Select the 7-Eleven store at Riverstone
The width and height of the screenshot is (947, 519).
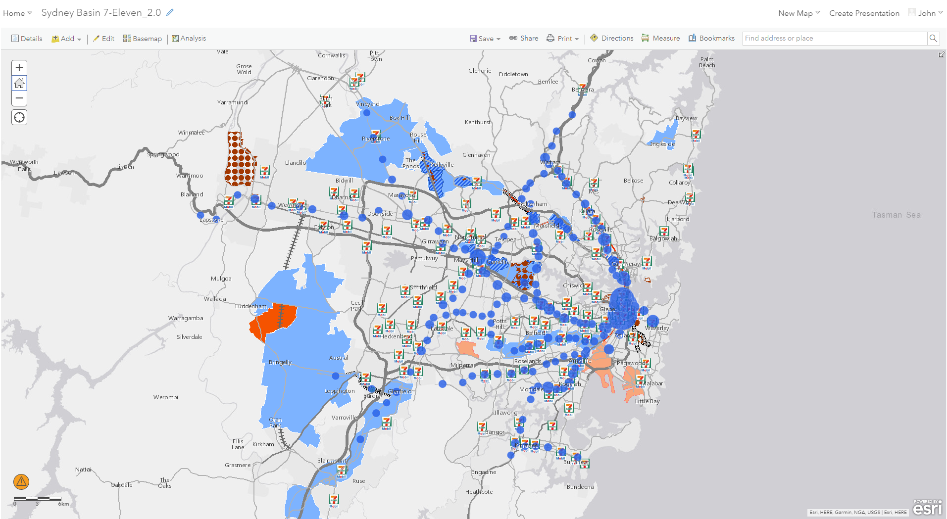[375, 135]
